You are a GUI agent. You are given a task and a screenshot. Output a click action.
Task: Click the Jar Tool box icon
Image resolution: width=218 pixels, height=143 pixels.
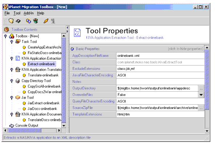coord(18,97)
